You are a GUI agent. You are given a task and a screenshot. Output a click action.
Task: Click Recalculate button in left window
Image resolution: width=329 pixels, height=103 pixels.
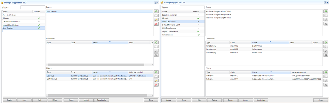click(102, 100)
